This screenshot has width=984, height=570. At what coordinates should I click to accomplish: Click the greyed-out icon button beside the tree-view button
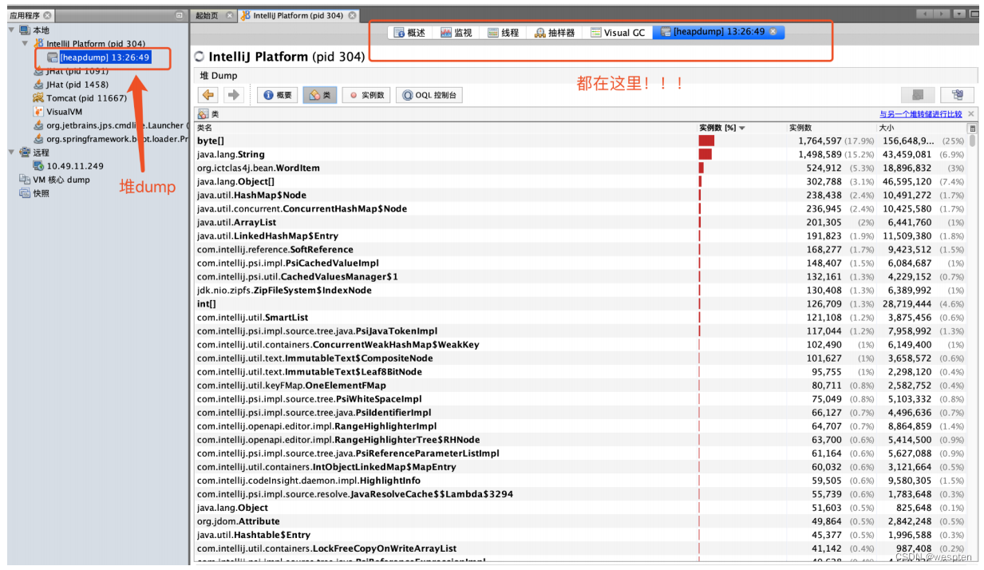click(x=917, y=95)
